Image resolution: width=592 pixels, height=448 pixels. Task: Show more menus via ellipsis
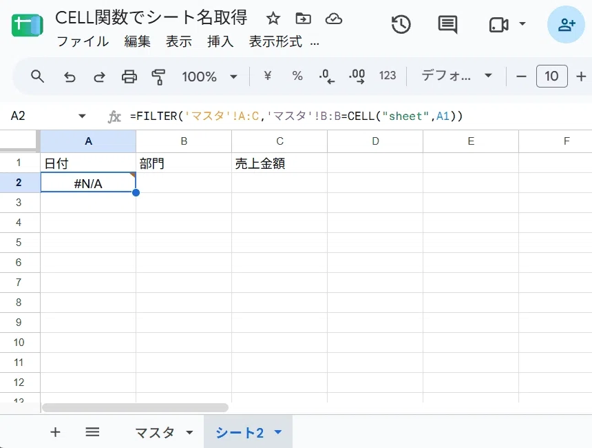[x=315, y=43]
